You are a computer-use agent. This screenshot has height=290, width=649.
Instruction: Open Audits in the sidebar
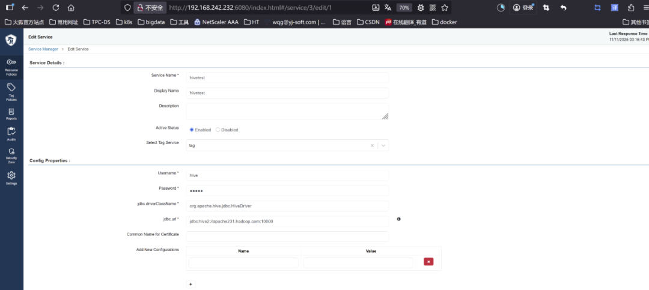pyautogui.click(x=11, y=134)
